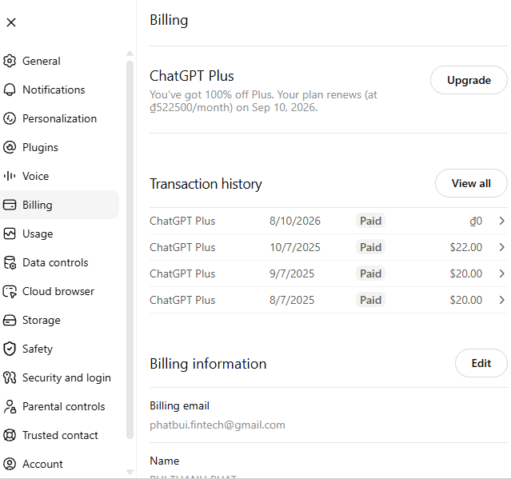
Task: Click the billing email address text
Action: tap(218, 425)
